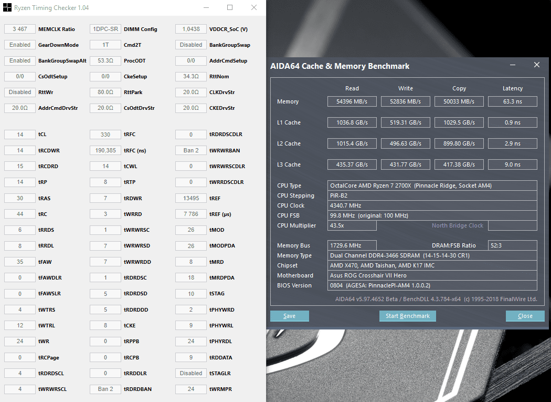The image size is (551, 402).
Task: Select the VDDCR_SoC voltage field
Action: 191,29
